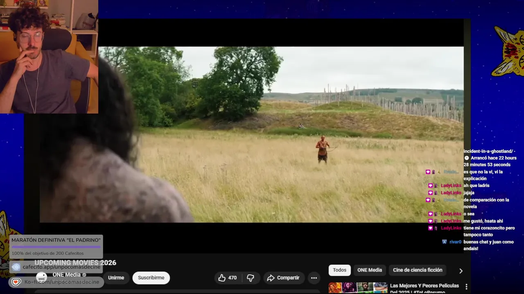The image size is (524, 294).
Task: Click chat message from rivar0
Action: (488, 245)
